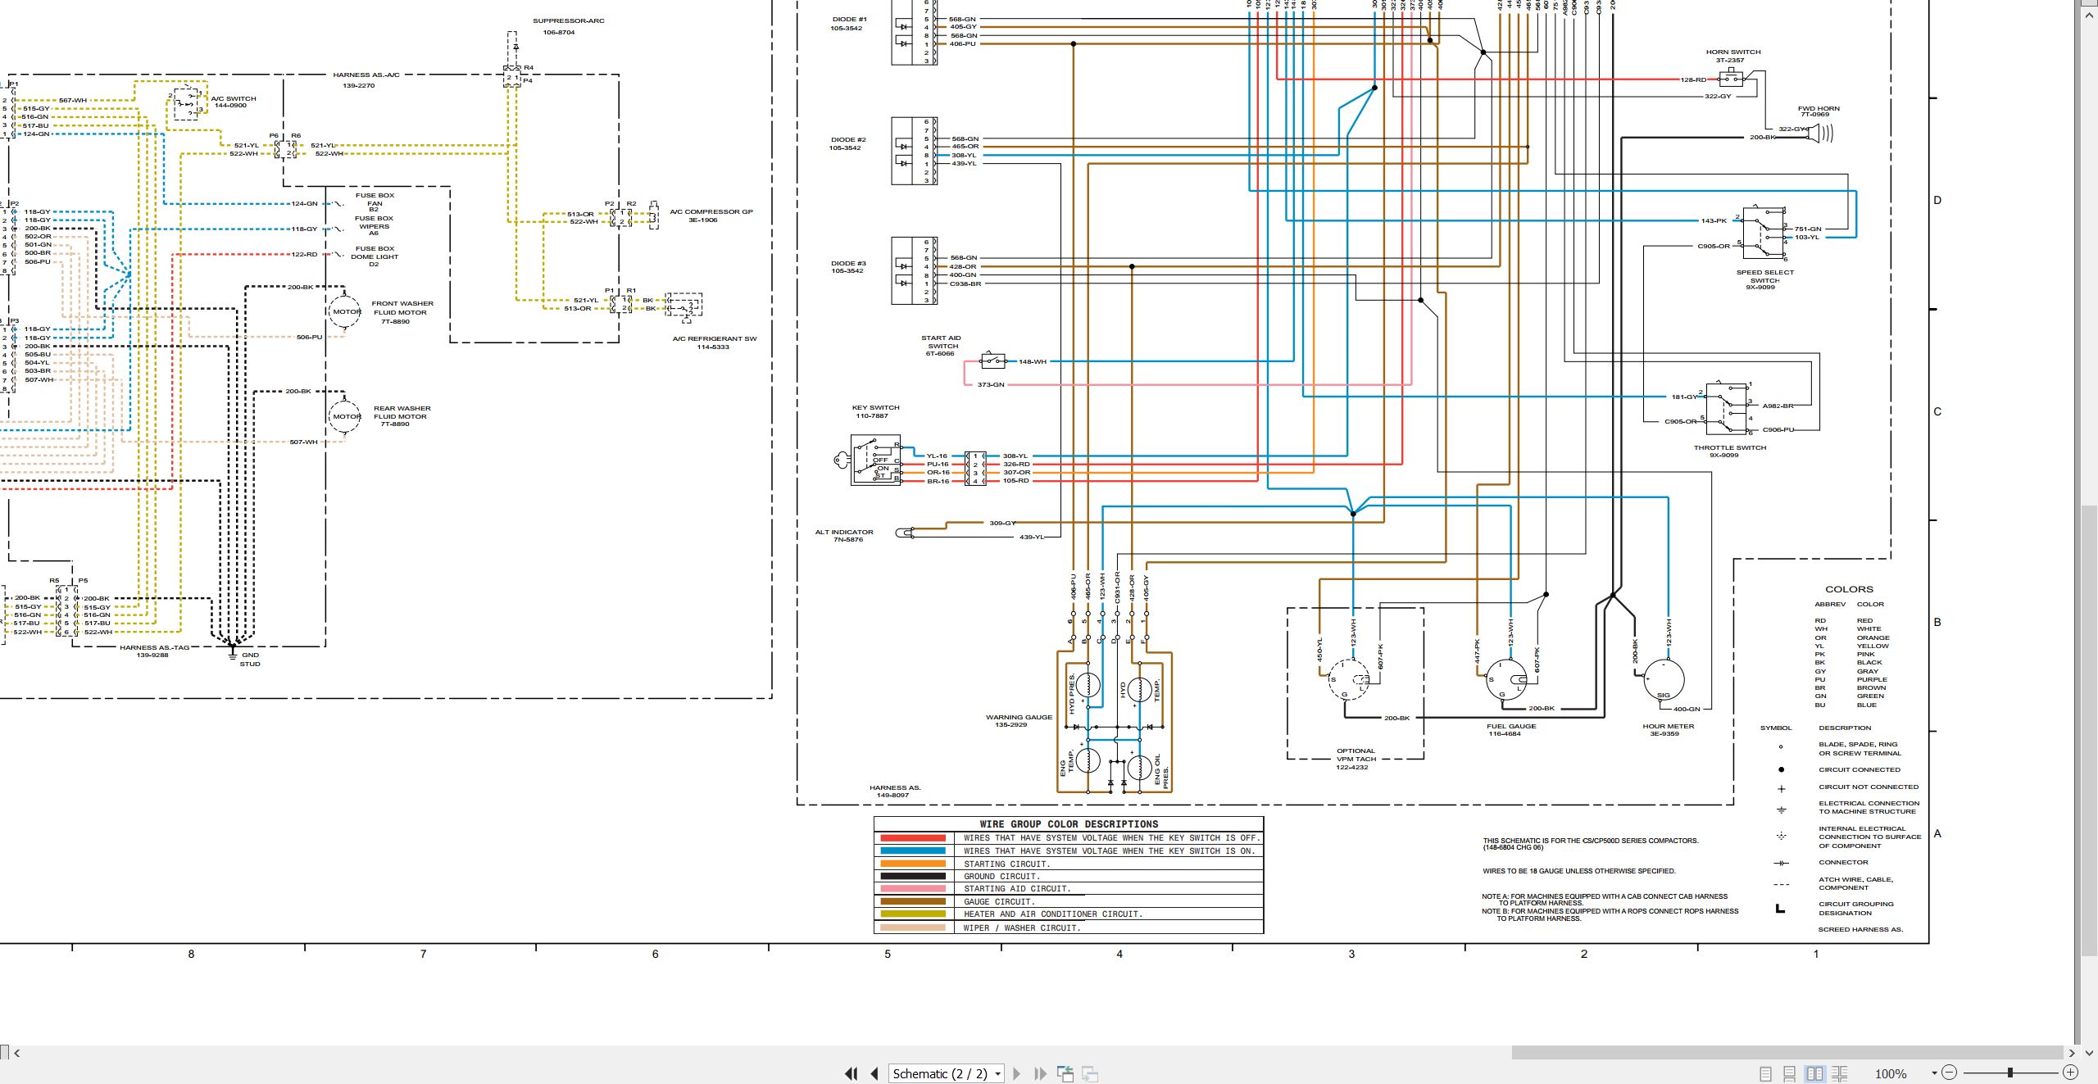Enable continuous scrolling view

(x=1790, y=1073)
